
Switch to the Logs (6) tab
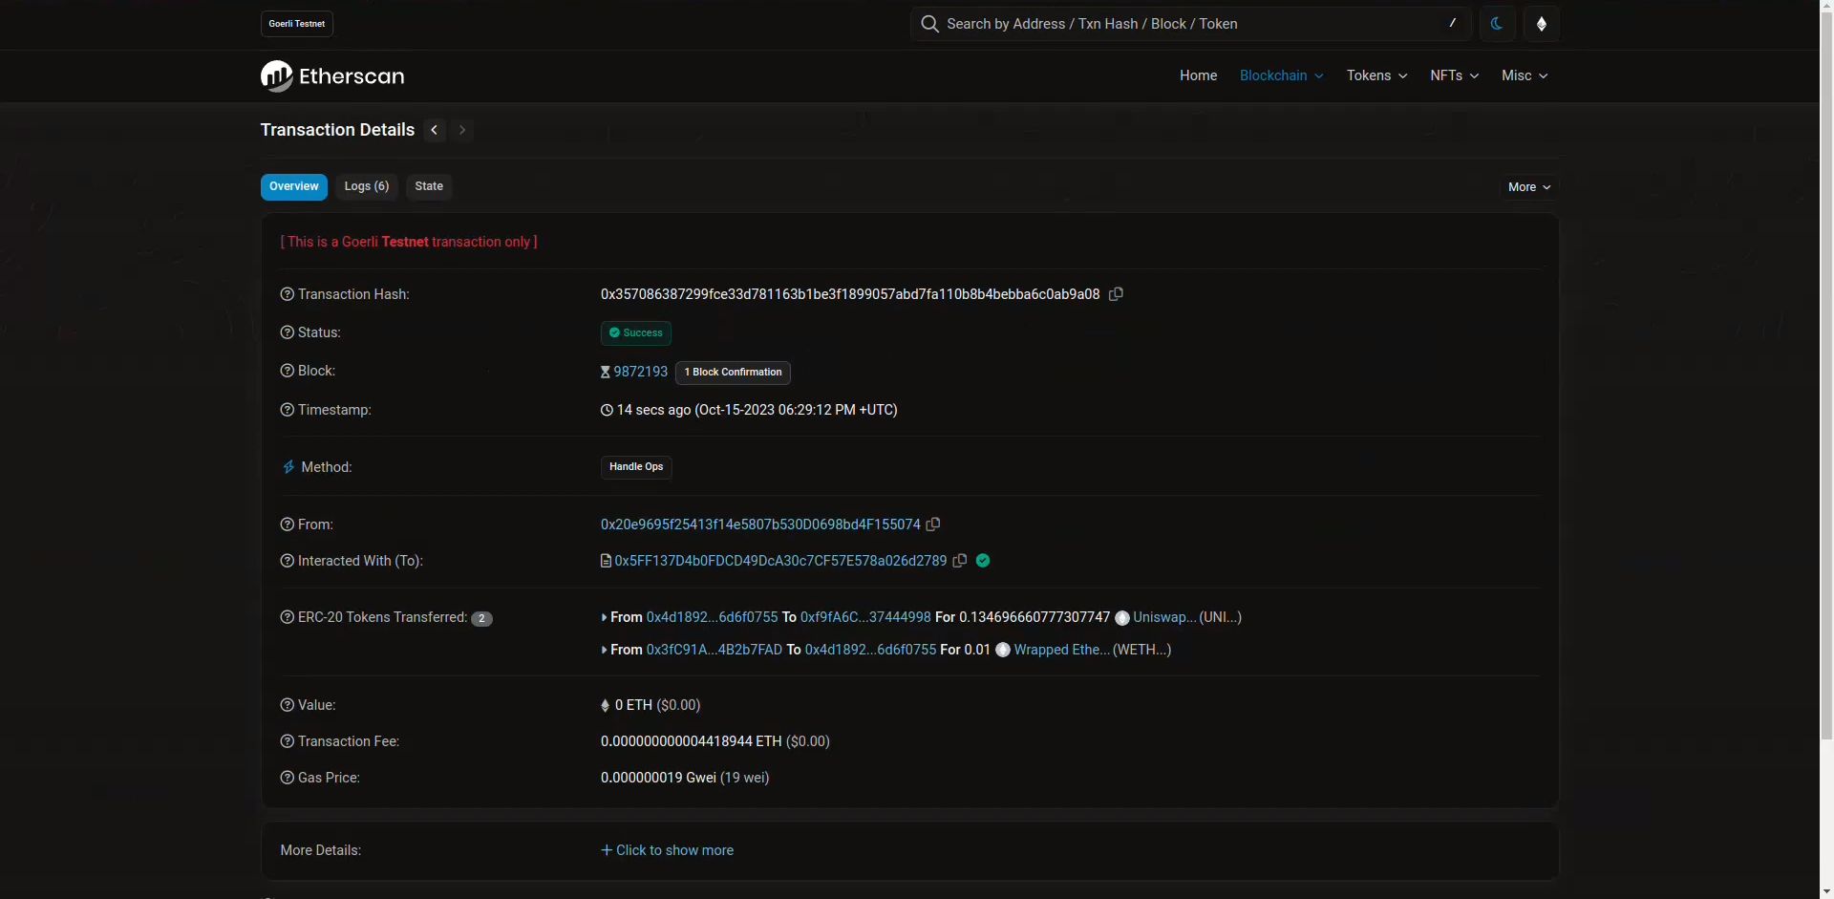point(367,187)
